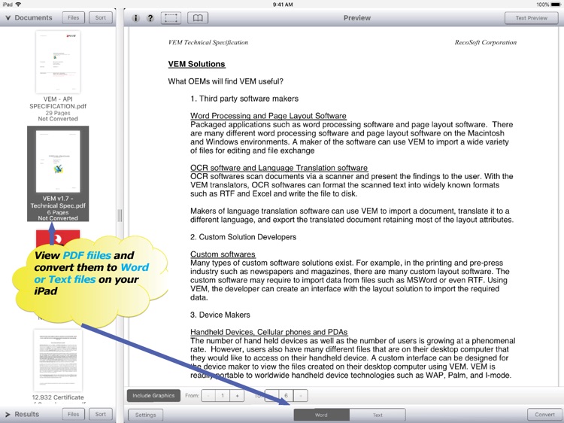This screenshot has height=423, width=564.
Task: Select the 12.932 Certificate document thumbnail
Action: tap(58, 360)
